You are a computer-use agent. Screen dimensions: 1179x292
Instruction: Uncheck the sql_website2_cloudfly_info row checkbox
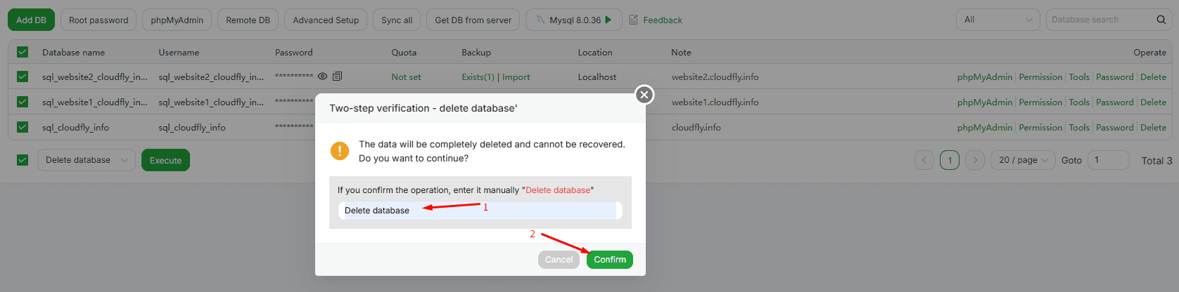pyautogui.click(x=23, y=77)
